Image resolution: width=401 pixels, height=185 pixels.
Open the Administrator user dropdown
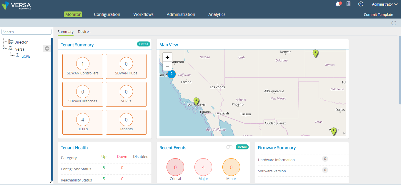[385, 4]
